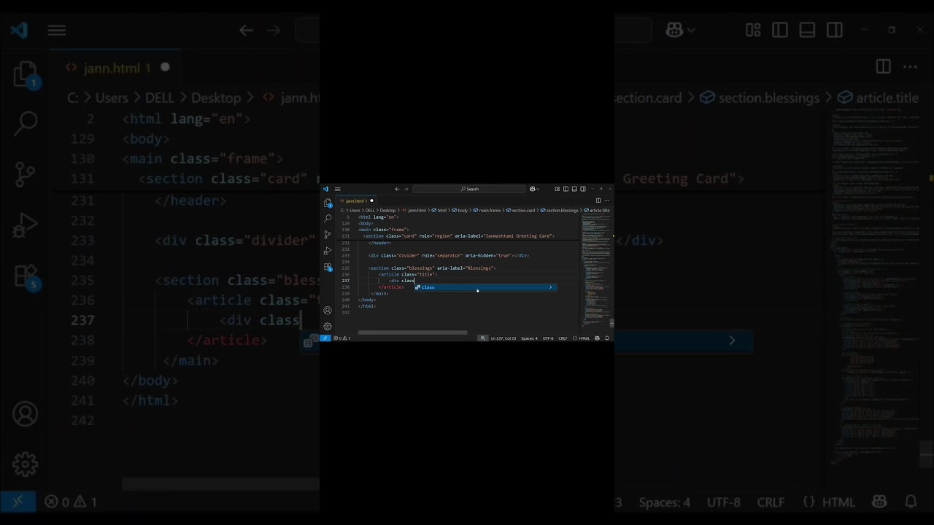Screen dimensions: 934x525
Task: Click the closing </article> tag line
Action: pos(391,287)
